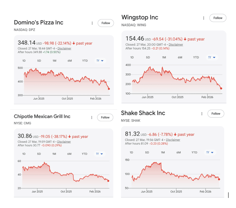Select YTD tab on Chipotle chart
The image size is (236, 208).
[x=84, y=154]
